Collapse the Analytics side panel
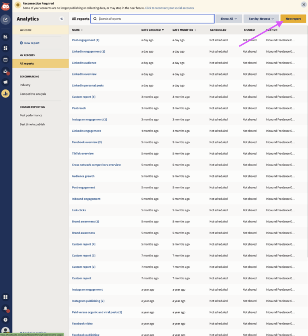Viewport: 308px width, 336px height. tap(62, 18)
